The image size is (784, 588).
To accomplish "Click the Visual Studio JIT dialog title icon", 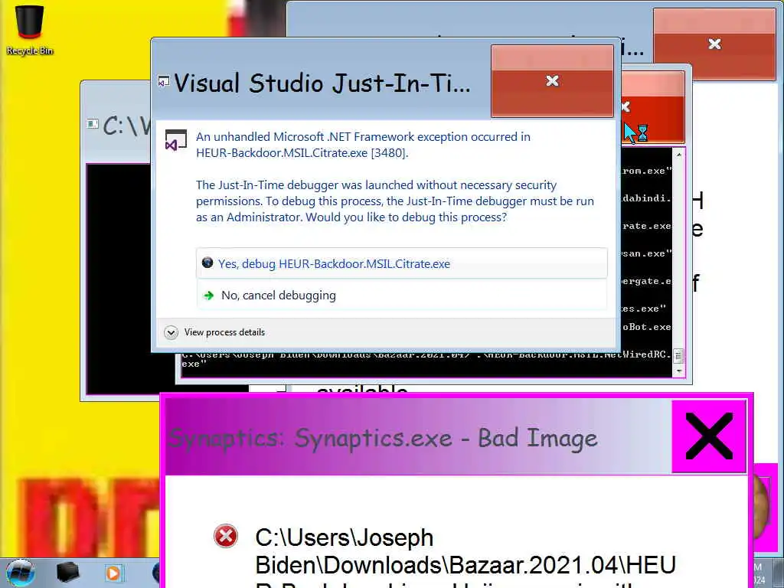I will click(164, 81).
